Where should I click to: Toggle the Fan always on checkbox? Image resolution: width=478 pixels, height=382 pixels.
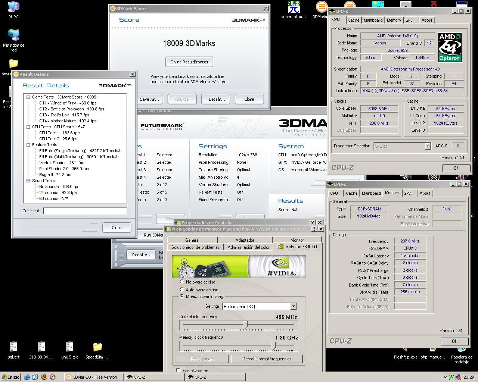tap(178, 370)
